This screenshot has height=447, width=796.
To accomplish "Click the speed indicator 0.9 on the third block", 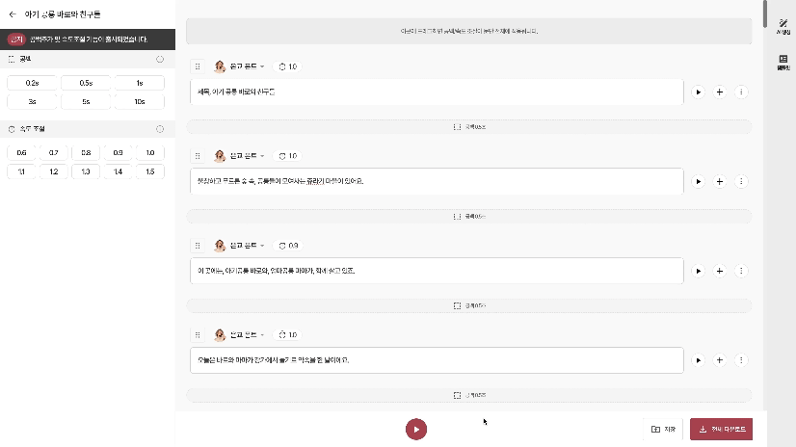I will coord(288,246).
